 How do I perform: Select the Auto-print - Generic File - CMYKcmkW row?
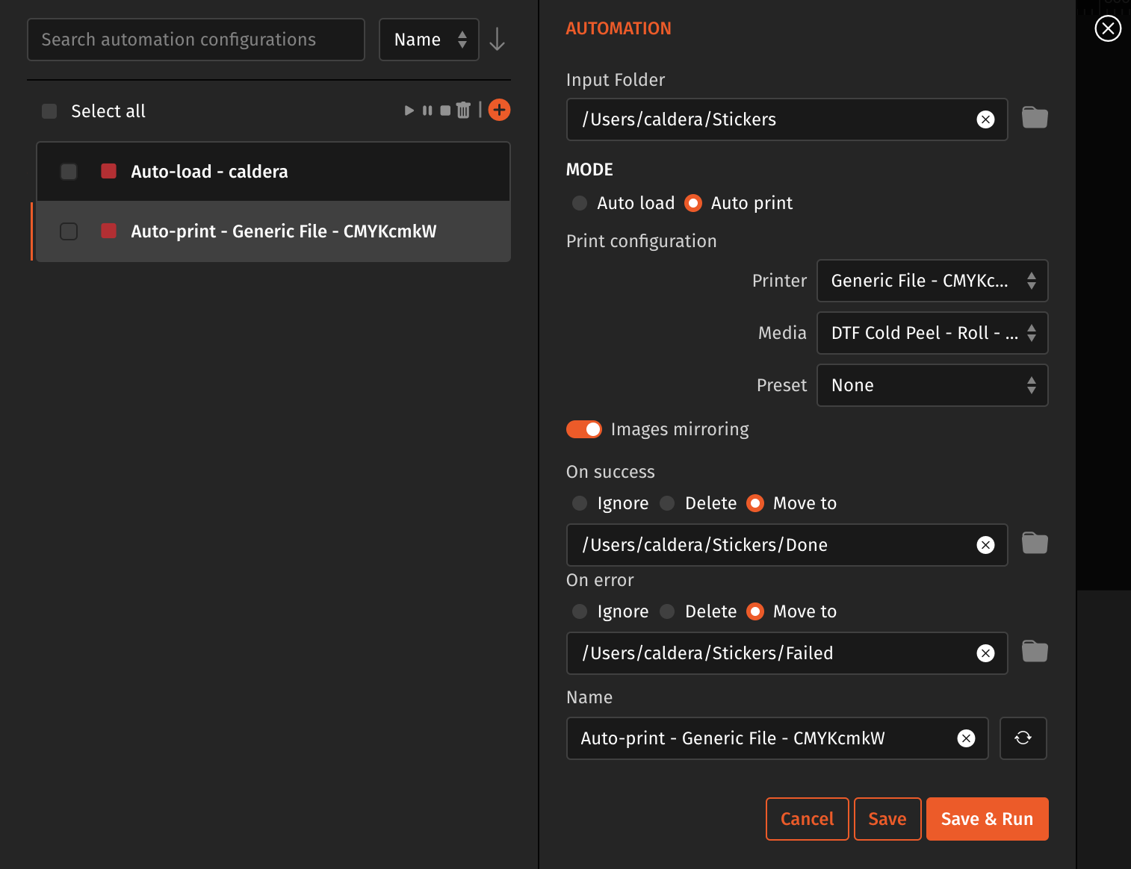[273, 231]
